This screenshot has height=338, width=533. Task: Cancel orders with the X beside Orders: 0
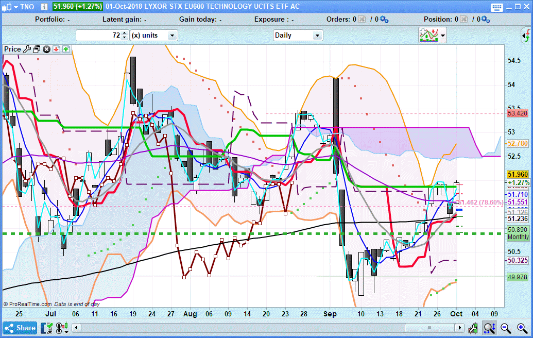(362, 20)
